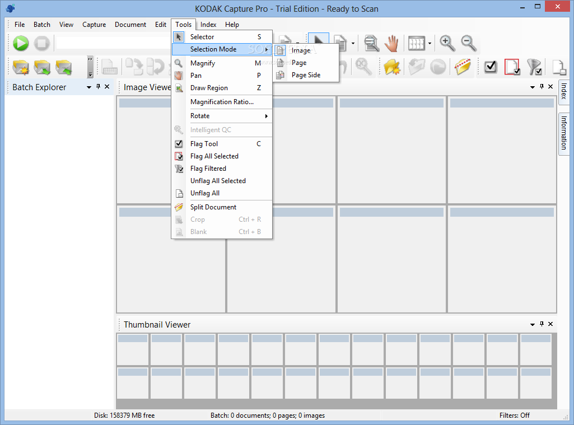
Task: Open the Index menu
Action: point(208,25)
